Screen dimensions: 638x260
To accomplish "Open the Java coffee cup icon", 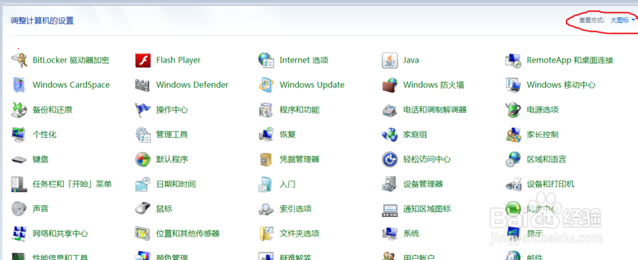I will [x=390, y=60].
